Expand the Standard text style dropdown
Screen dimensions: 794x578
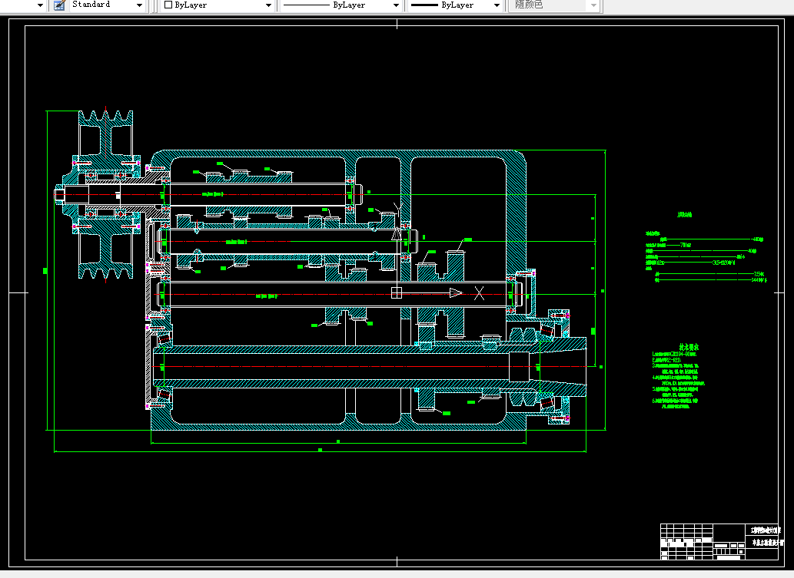pos(139,5)
